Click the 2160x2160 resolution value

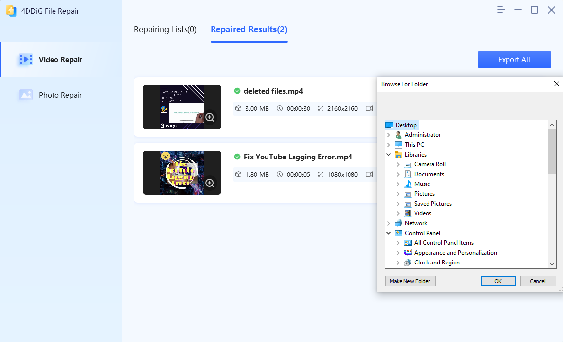point(343,109)
